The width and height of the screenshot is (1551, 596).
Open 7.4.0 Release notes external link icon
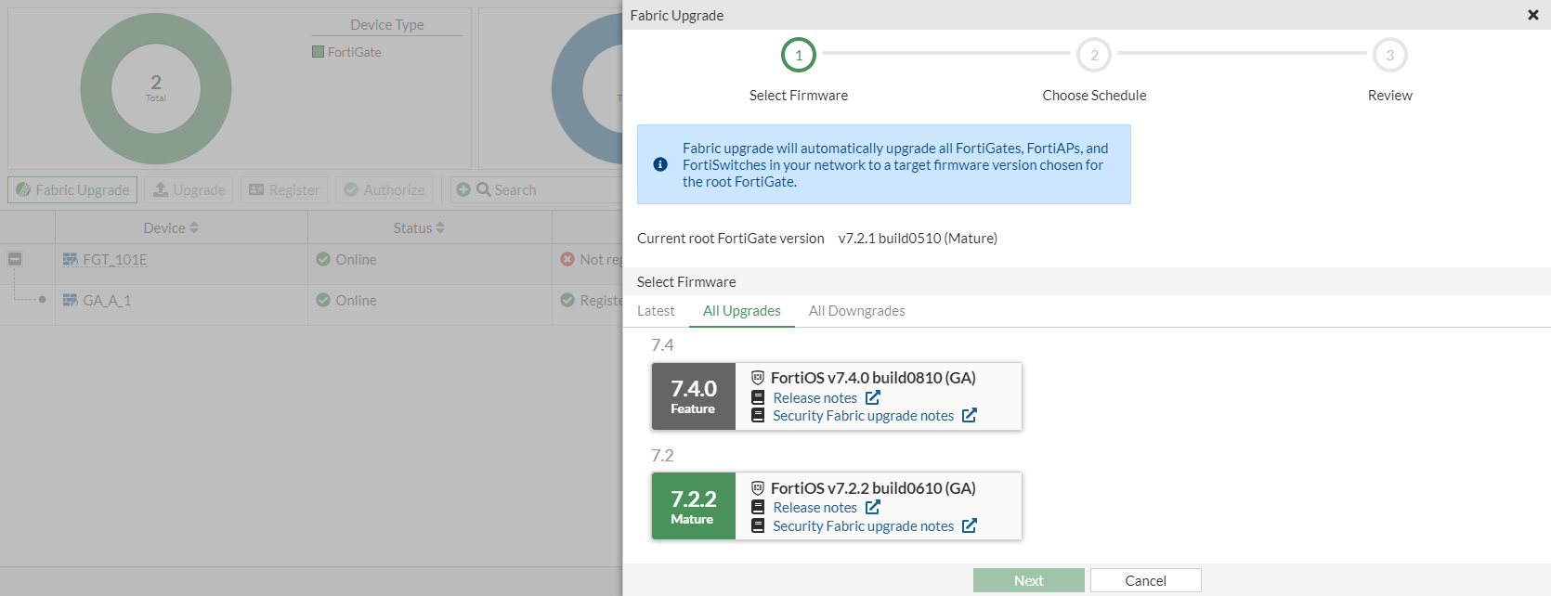pos(873,397)
